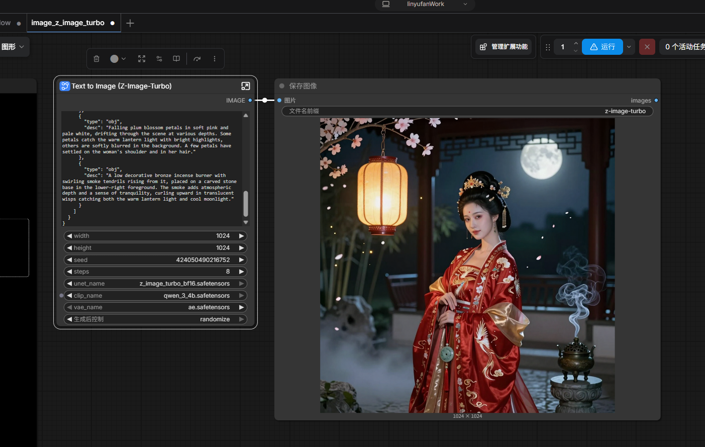The width and height of the screenshot is (705, 447).
Task: Open the node info book icon
Action: 176,59
